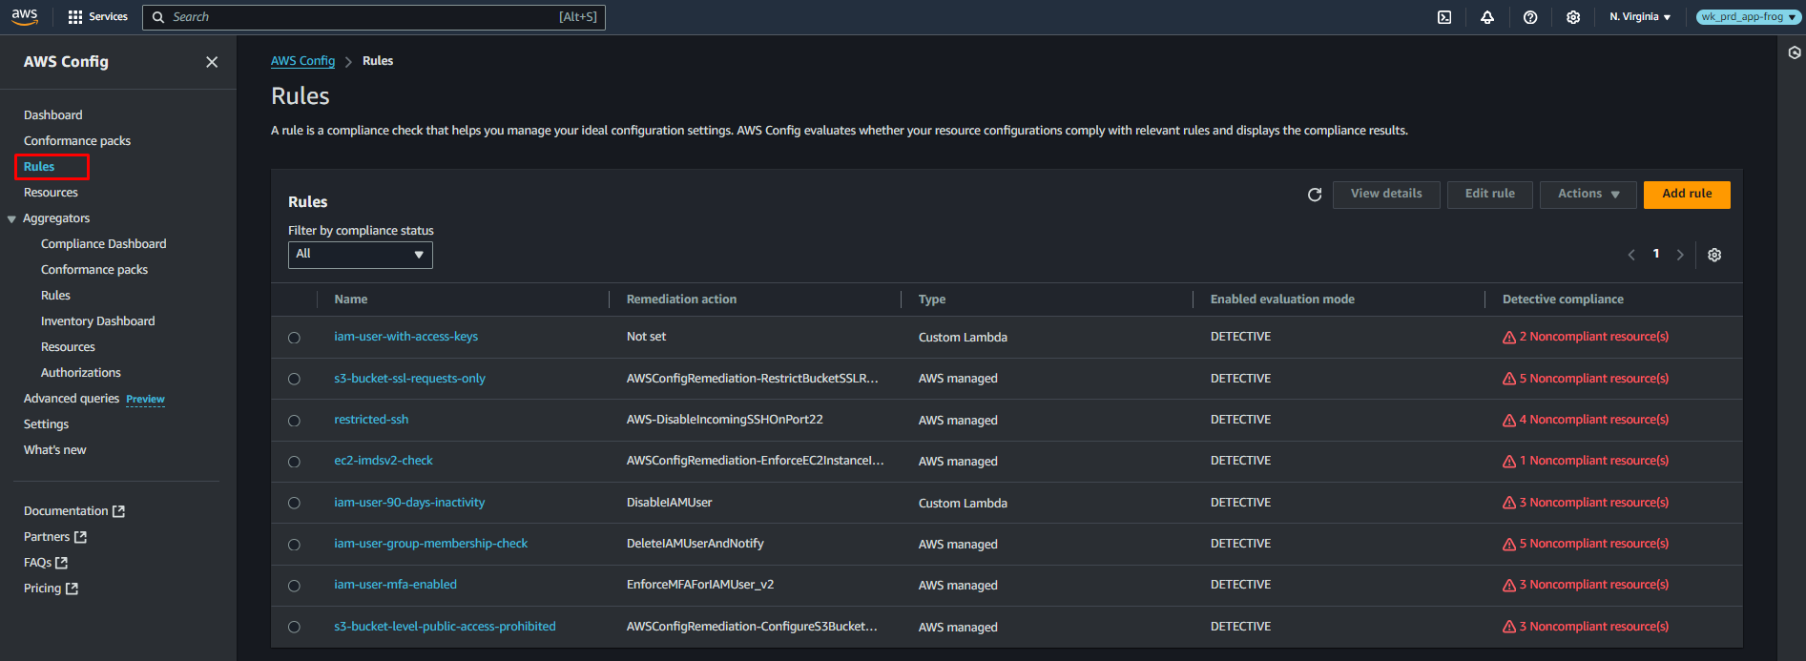
Task: Open aggregator Rules under Aggregators
Action: coord(55,296)
